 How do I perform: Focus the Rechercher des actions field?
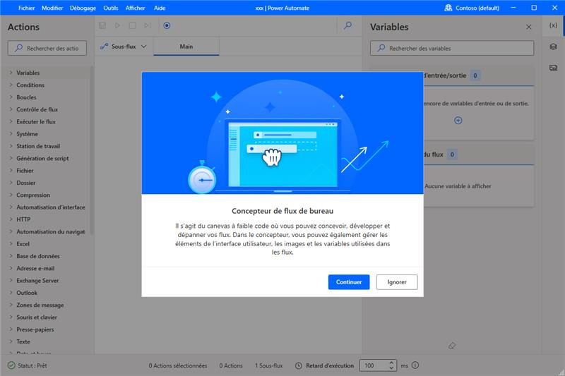pos(47,48)
